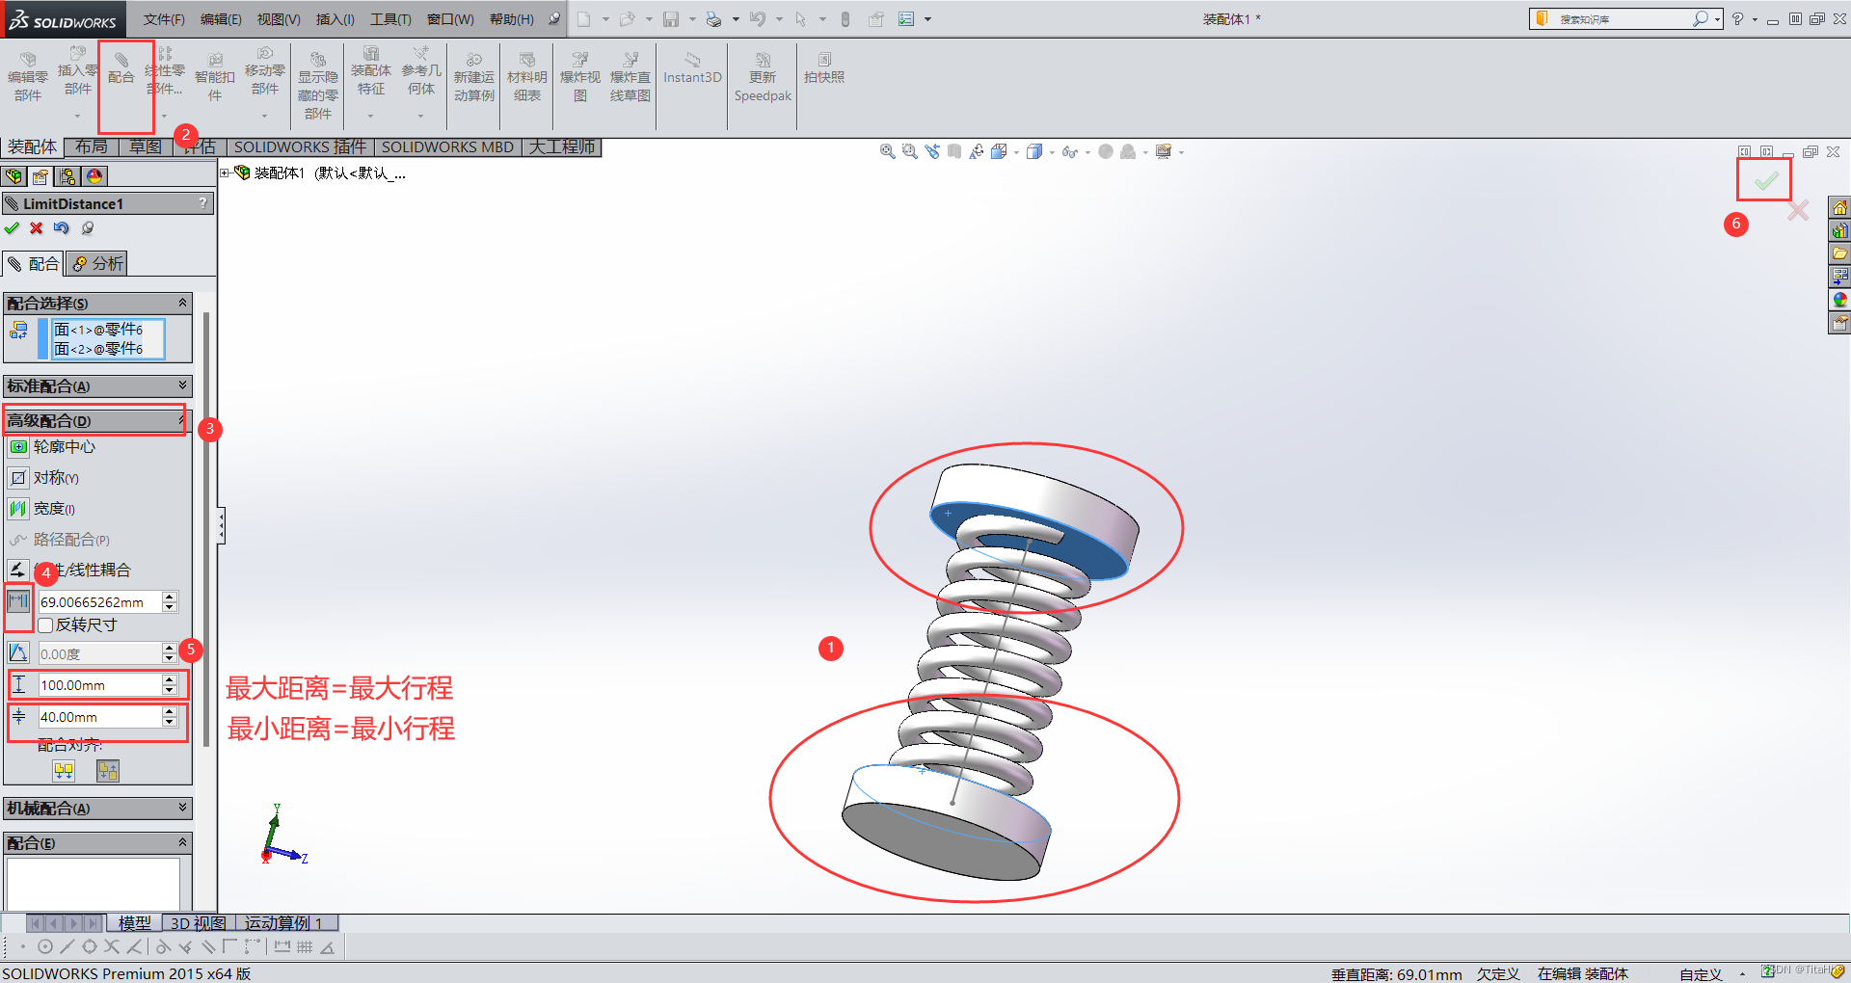Screen dimensions: 1851x983
Task: Open the Insert Components (插入零部件) tool
Action: (77, 70)
